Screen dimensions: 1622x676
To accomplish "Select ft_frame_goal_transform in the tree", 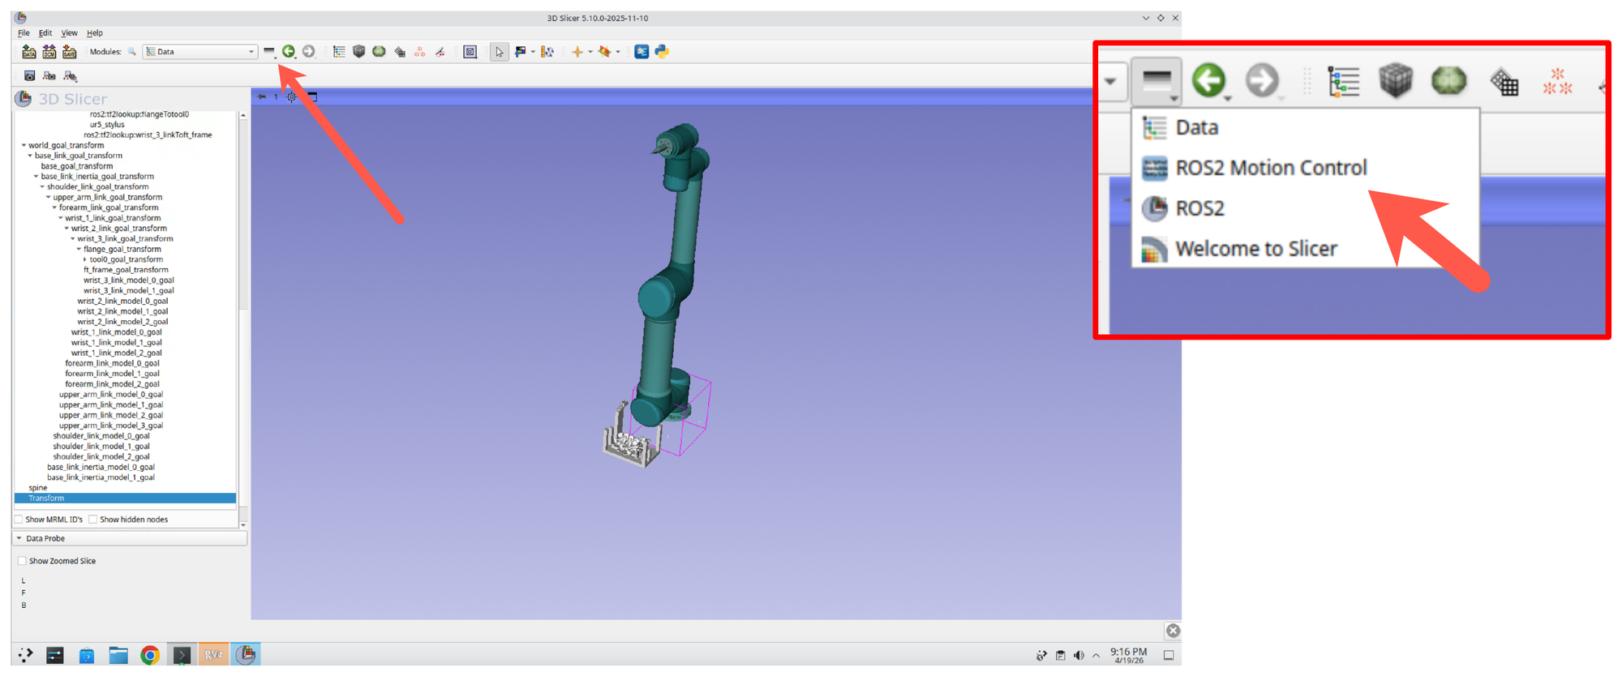I will click(x=126, y=270).
